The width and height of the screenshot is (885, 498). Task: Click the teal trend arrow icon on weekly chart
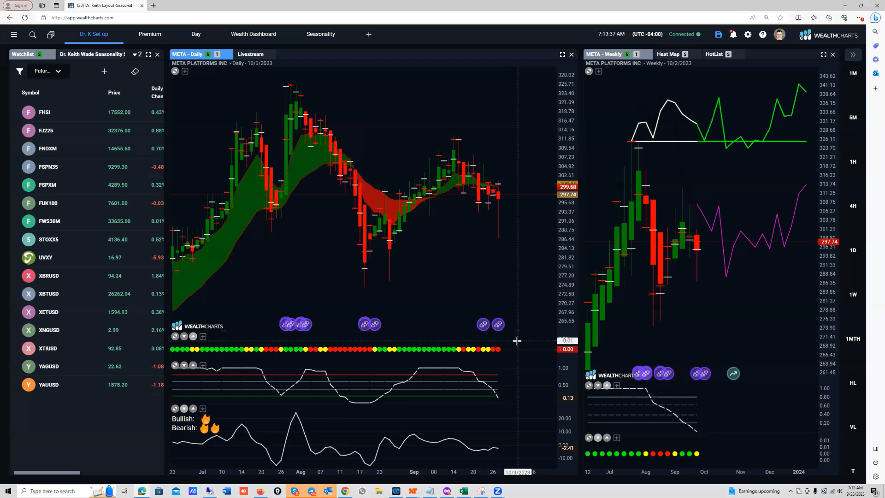(x=733, y=373)
